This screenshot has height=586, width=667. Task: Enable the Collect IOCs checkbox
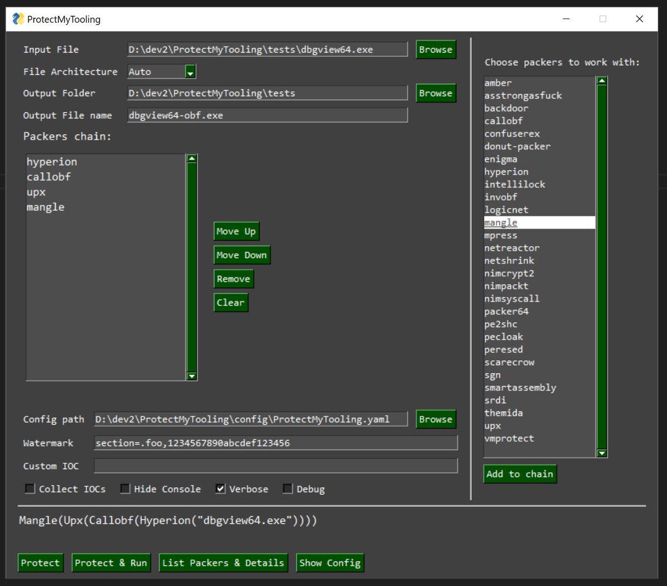[x=30, y=489]
